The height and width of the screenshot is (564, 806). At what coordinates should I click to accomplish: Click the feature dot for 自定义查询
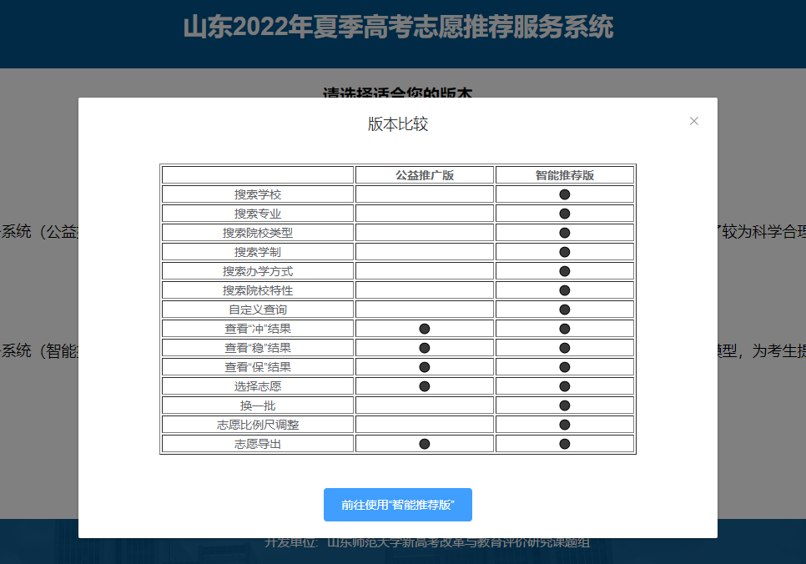[x=565, y=309]
